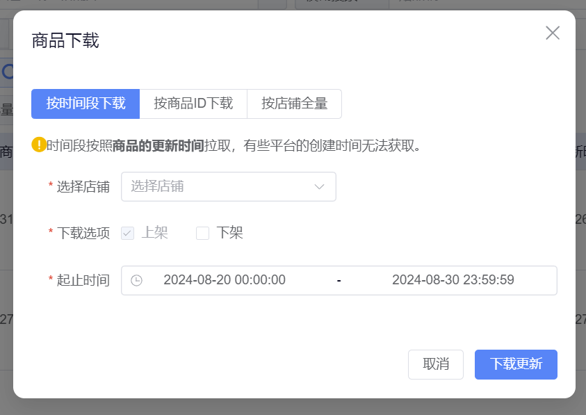Screen dimensions: 586x415
Task: Switch to 按店铺全量 tab
Action: click(x=295, y=104)
